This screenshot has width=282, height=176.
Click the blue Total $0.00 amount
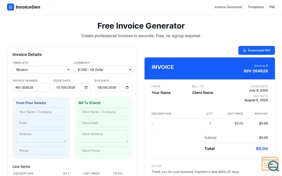click(262, 149)
